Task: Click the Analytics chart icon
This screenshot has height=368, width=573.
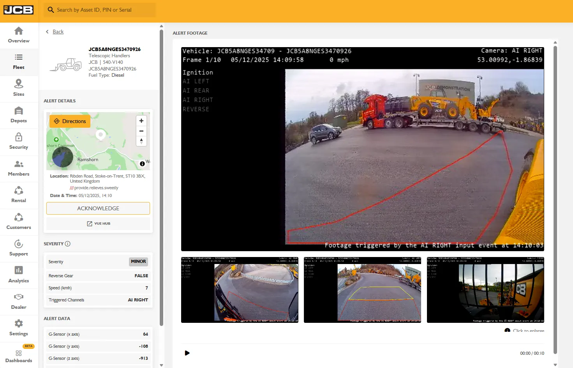Action: pyautogui.click(x=19, y=270)
